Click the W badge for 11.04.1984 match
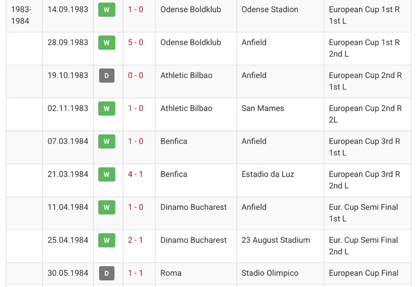This screenshot has height=287, width=419. [x=107, y=207]
